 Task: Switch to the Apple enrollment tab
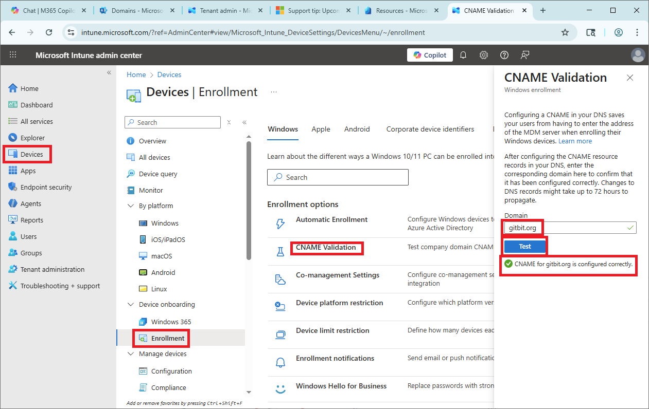coord(321,129)
